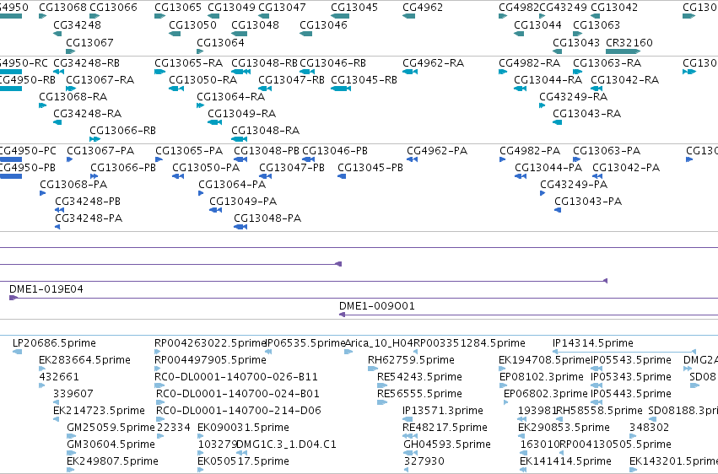Select the CG13048-PA protein label
718x474 pixels.
pyautogui.click(x=267, y=218)
